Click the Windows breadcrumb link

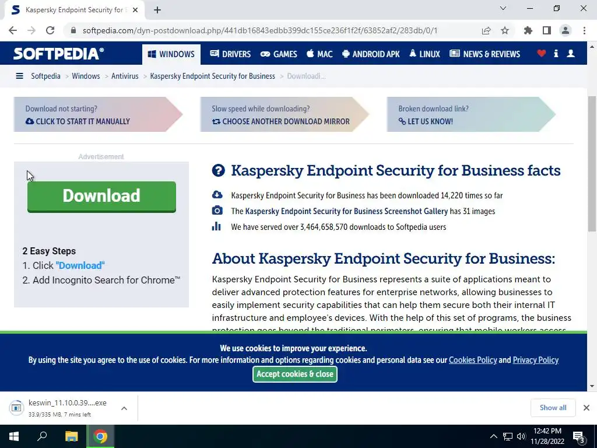86,76
